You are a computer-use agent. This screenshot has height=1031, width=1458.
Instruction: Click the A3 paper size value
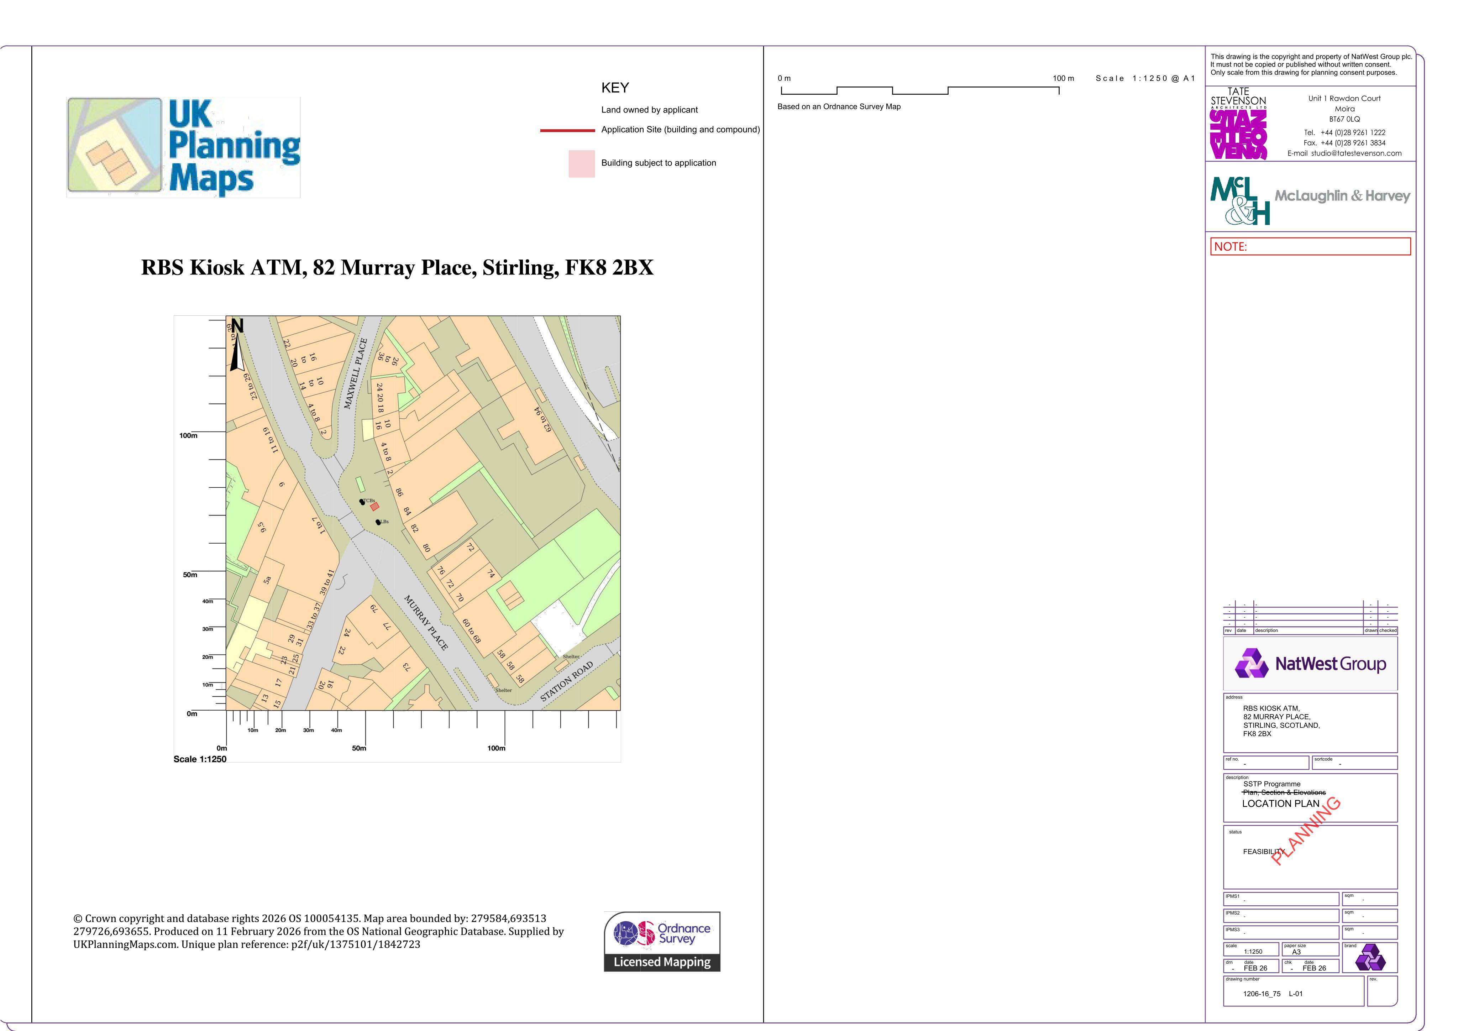click(x=1296, y=952)
